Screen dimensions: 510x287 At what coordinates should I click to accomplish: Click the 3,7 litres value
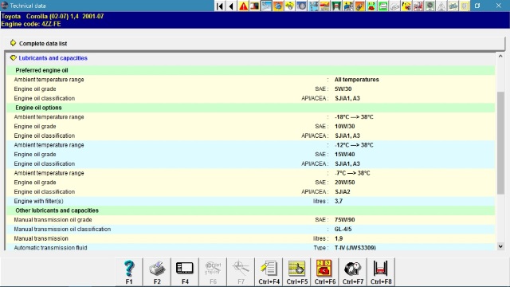click(x=339, y=201)
